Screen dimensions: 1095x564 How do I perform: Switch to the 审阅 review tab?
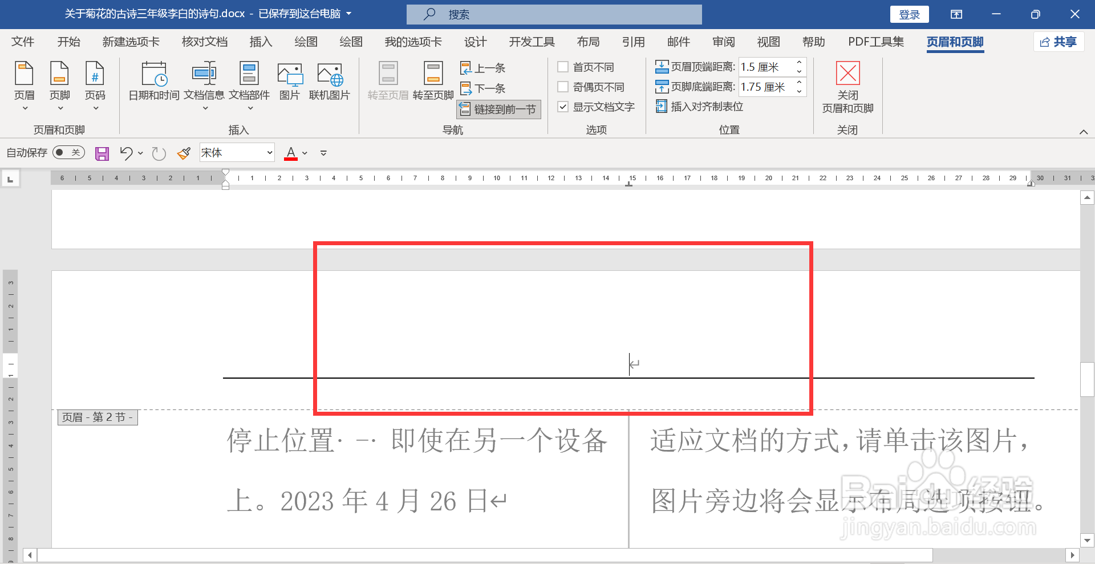(724, 42)
